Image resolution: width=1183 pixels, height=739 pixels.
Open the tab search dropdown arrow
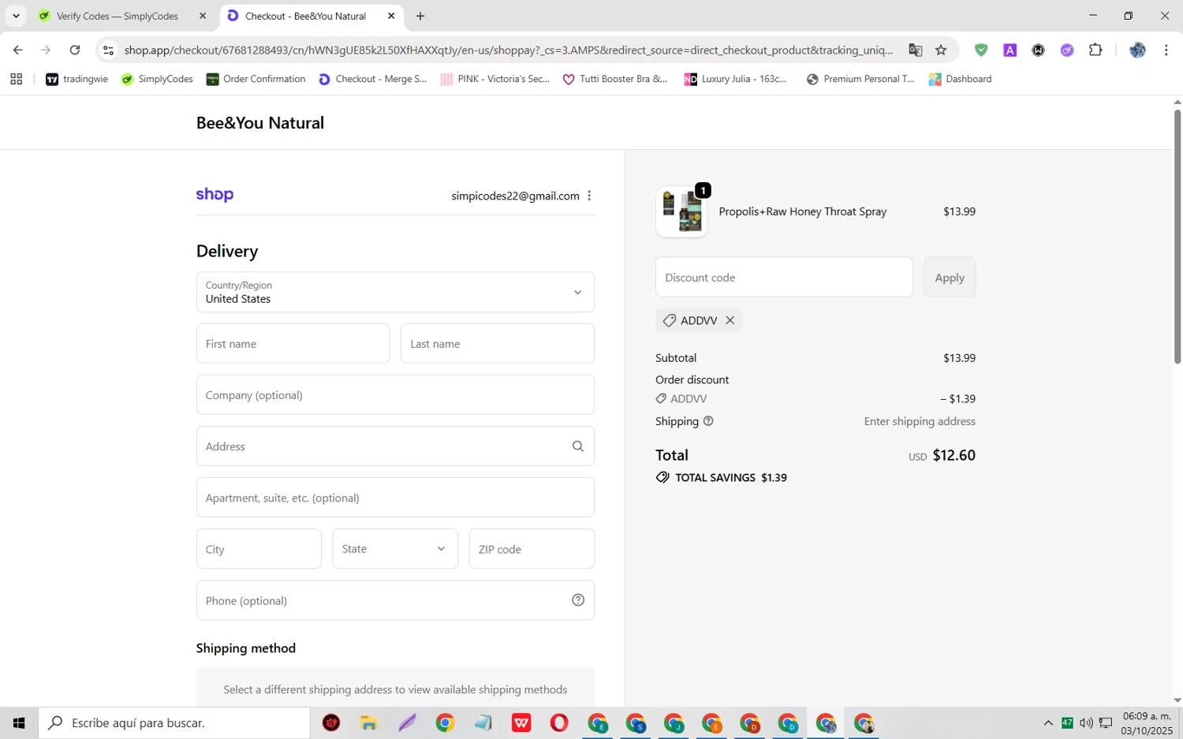coord(16,16)
